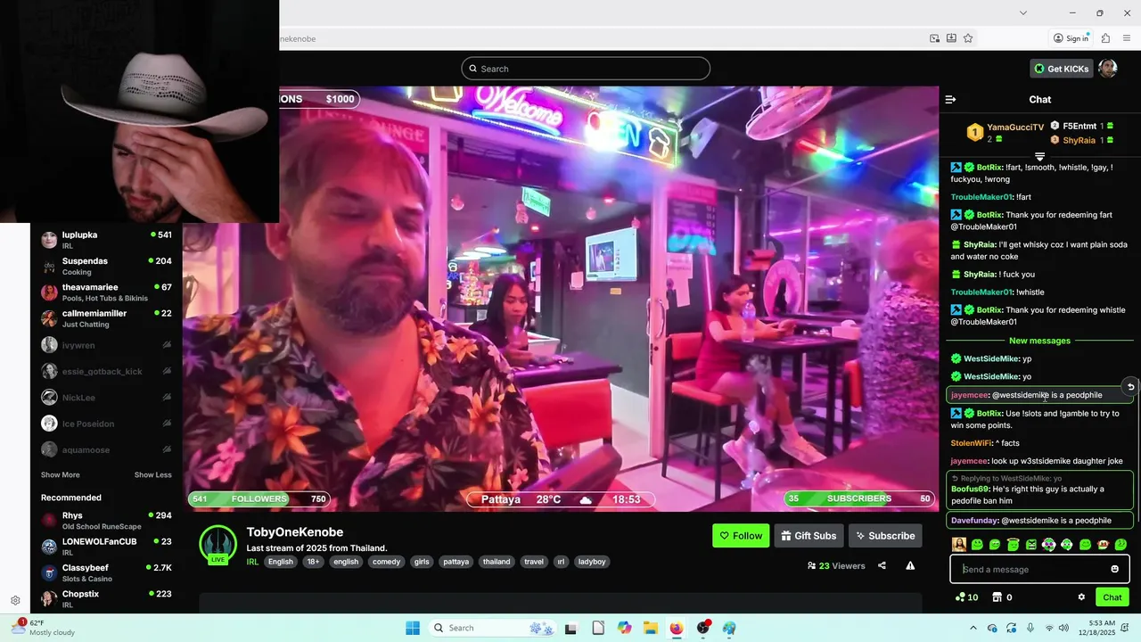Open ToyOneKenobe channel avatar with LIVE badge
Screen dimensions: 1141x642
[218, 545]
